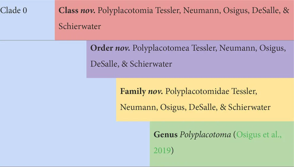Click the italic genus name Polyplacotoma

(x=205, y=135)
